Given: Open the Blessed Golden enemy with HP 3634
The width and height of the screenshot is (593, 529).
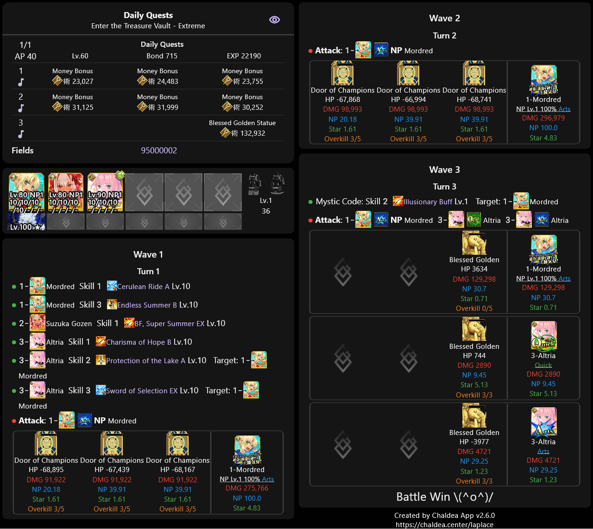Looking at the screenshot, I should pos(474,243).
